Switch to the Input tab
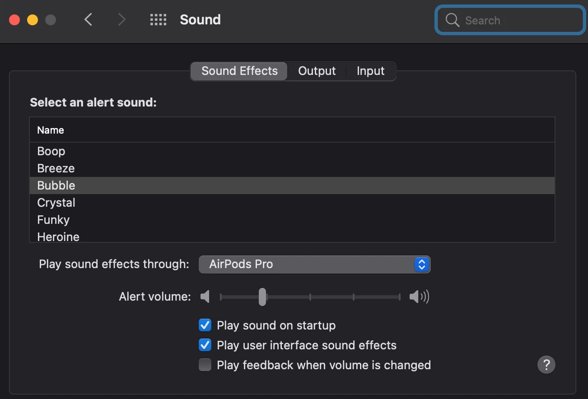This screenshot has width=588, height=399. coord(370,71)
